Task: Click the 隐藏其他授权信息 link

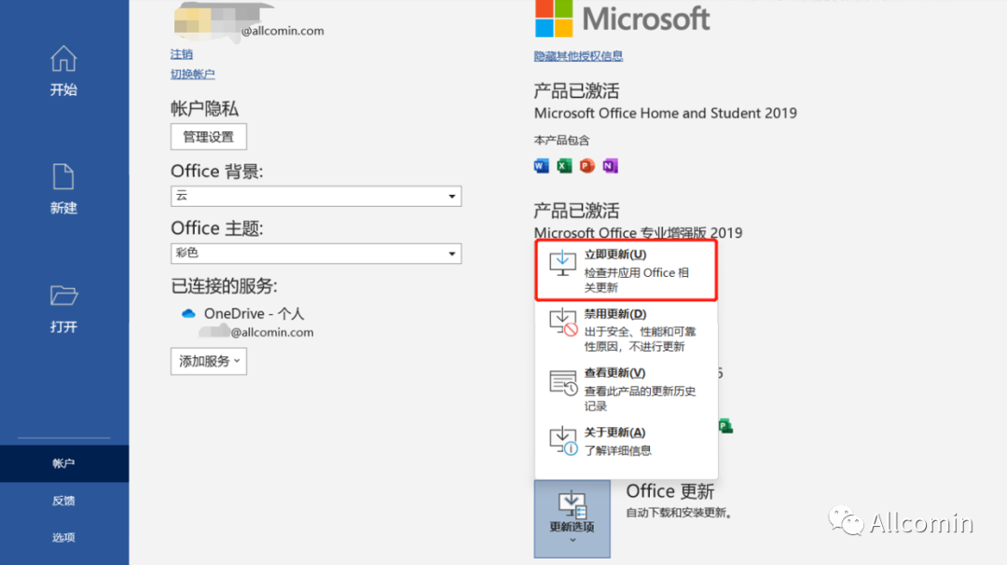Action: pos(579,57)
